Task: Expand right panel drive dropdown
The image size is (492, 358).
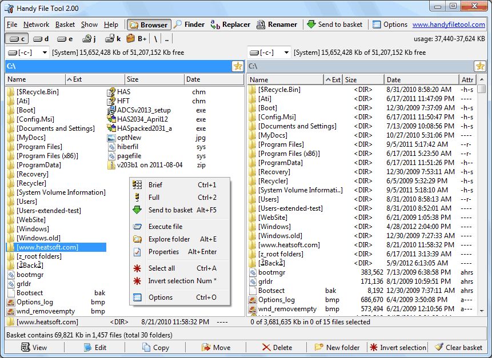Action: click(x=286, y=53)
